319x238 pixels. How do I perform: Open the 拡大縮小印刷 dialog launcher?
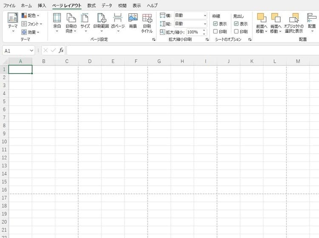tap(207, 40)
